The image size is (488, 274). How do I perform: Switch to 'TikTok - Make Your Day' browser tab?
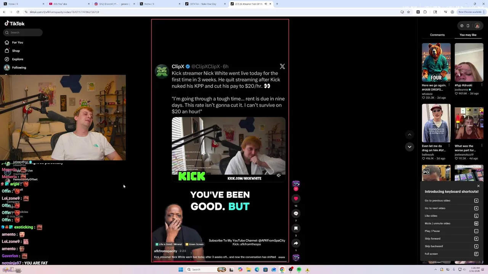pyautogui.click(x=205, y=4)
